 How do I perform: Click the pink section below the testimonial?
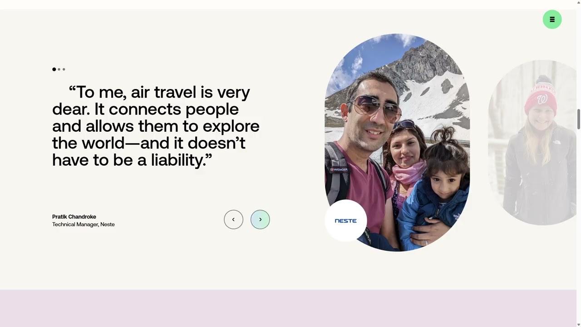pos(288,308)
